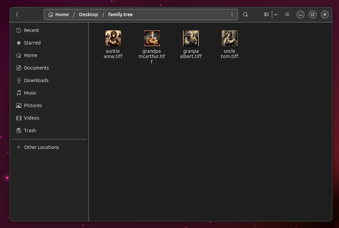Open the Trash from the sidebar
Viewport: 339px width, 228px height.
point(30,130)
